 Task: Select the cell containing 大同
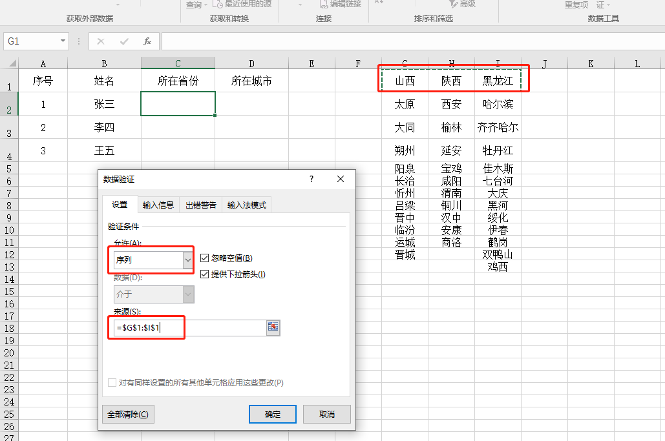405,127
